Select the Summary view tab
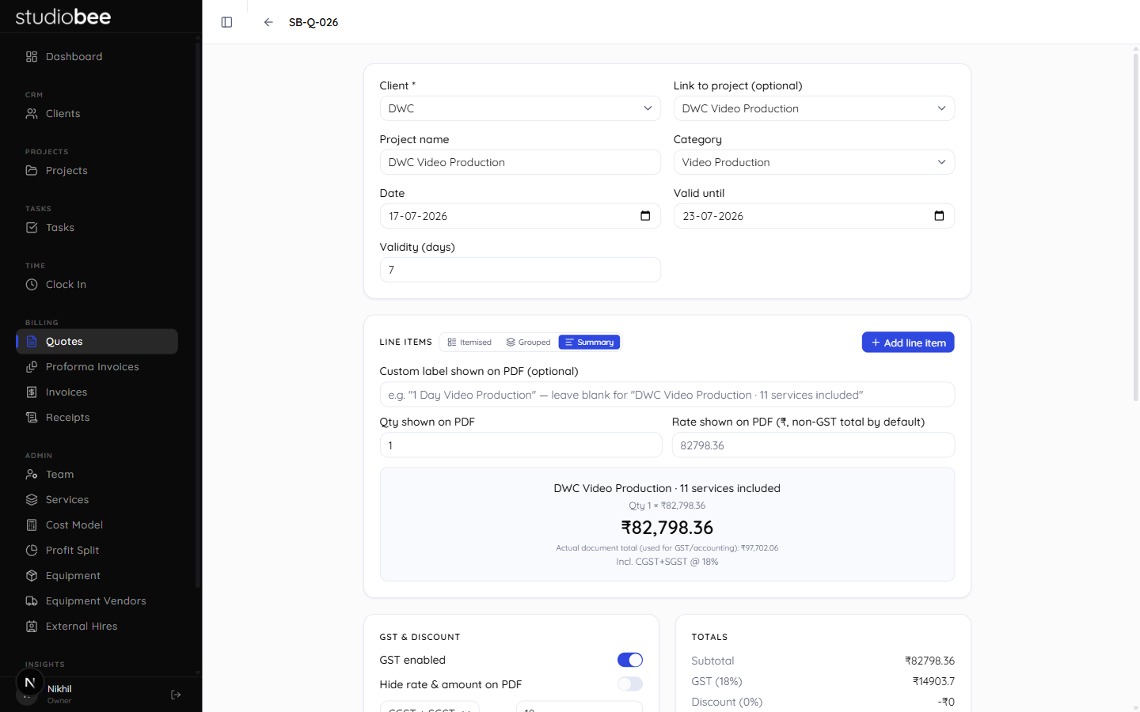Screen dimensions: 1140x712 590,343
